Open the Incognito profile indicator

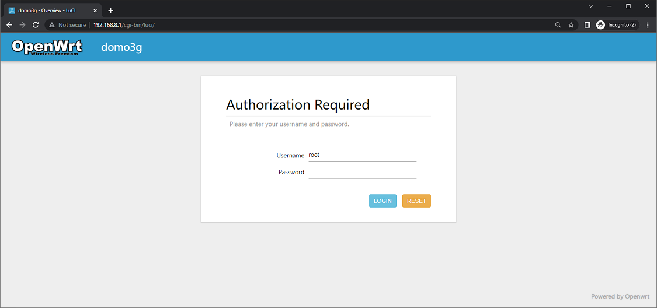pos(616,25)
